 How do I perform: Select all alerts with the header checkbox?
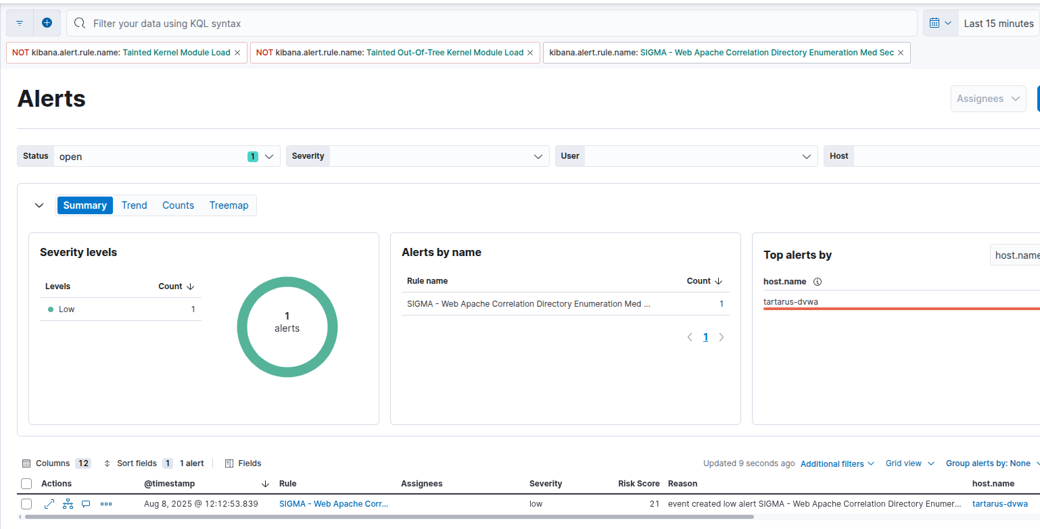26,484
